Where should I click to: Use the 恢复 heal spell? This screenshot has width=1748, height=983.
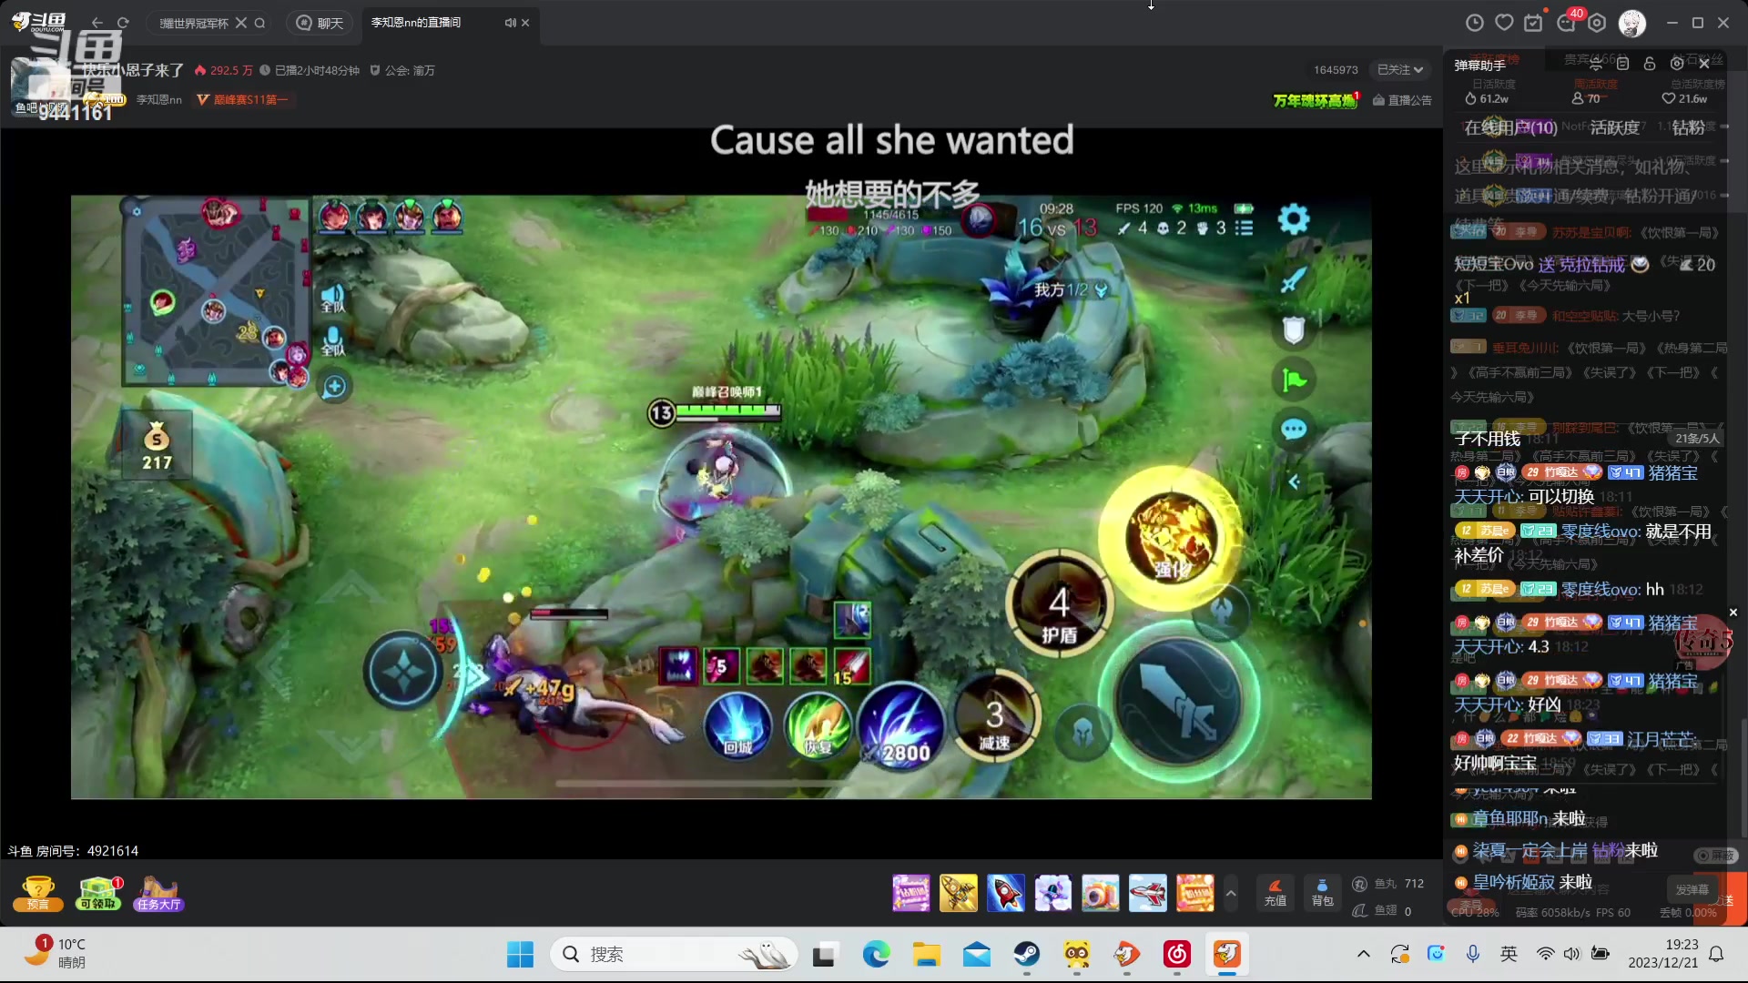click(817, 725)
